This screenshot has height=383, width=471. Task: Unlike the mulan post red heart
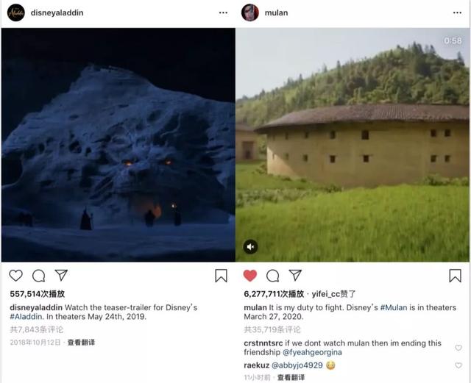pyautogui.click(x=250, y=275)
